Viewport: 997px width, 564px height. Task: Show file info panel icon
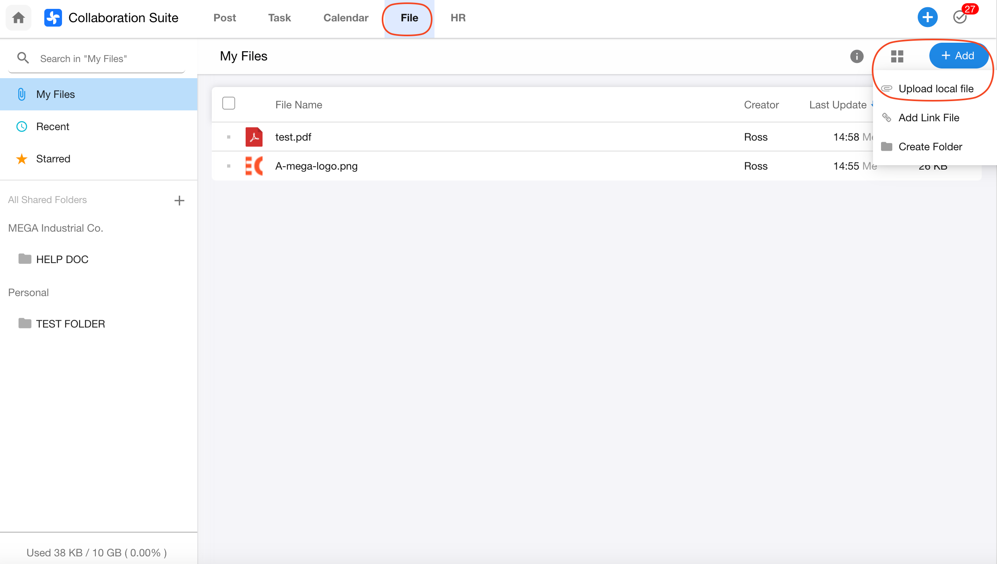tap(856, 56)
